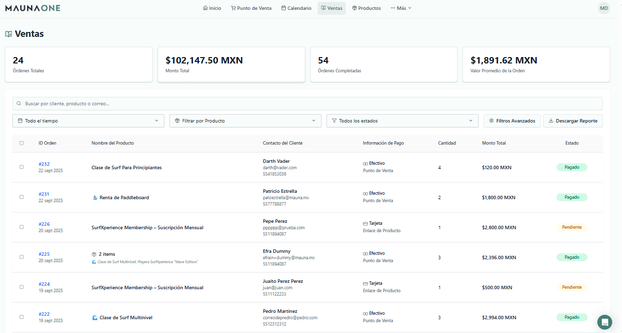
Task: Open order link #232
Action: (x=44, y=164)
